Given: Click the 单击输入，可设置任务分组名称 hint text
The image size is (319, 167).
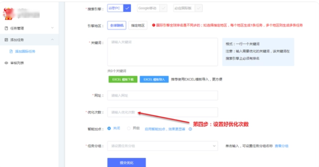Looking at the screenshot, I should [x=249, y=146].
